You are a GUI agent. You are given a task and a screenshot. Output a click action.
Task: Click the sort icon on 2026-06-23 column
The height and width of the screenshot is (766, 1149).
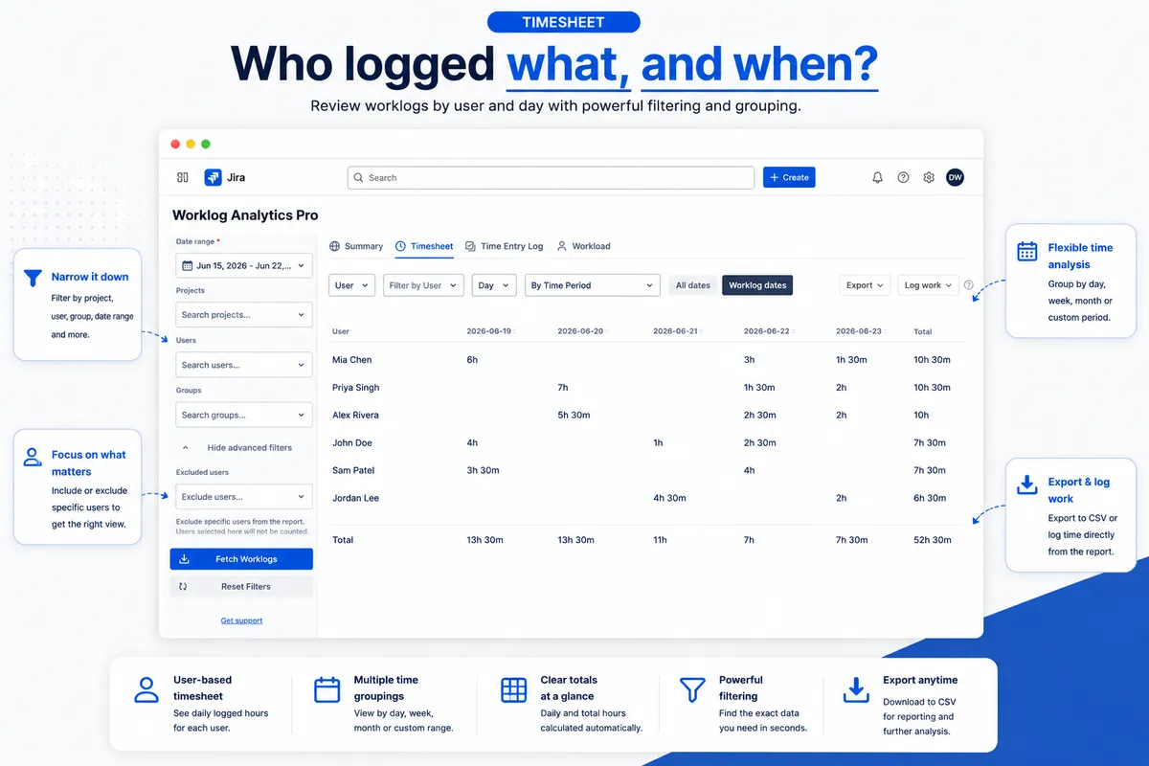[x=885, y=332]
